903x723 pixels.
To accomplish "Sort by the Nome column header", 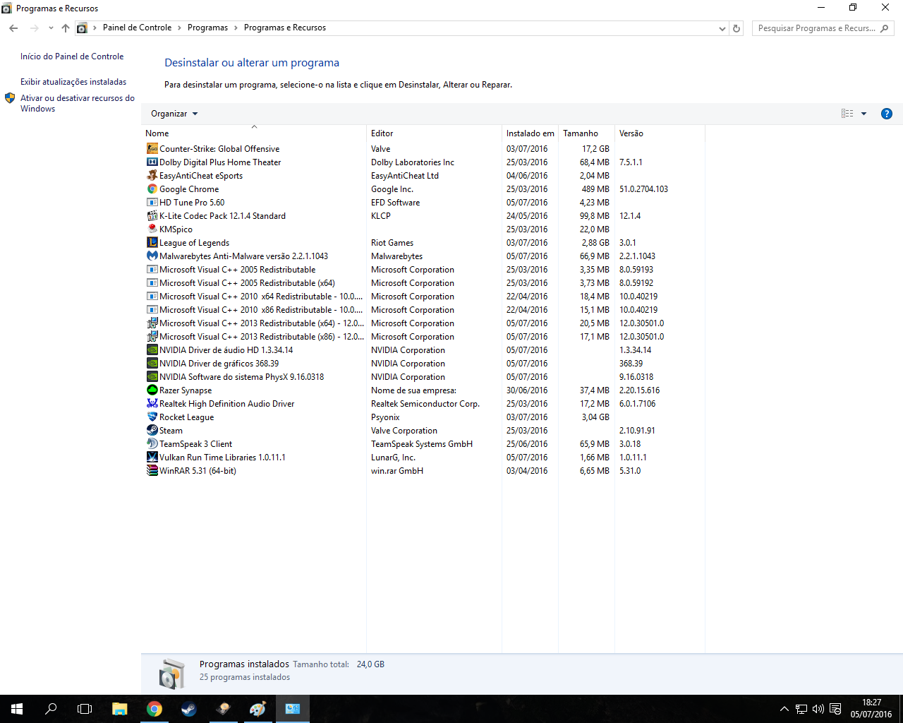I will click(x=254, y=133).
